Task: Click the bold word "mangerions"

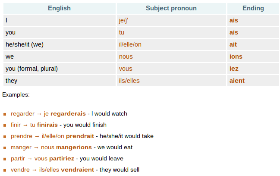Action: tap(73, 148)
